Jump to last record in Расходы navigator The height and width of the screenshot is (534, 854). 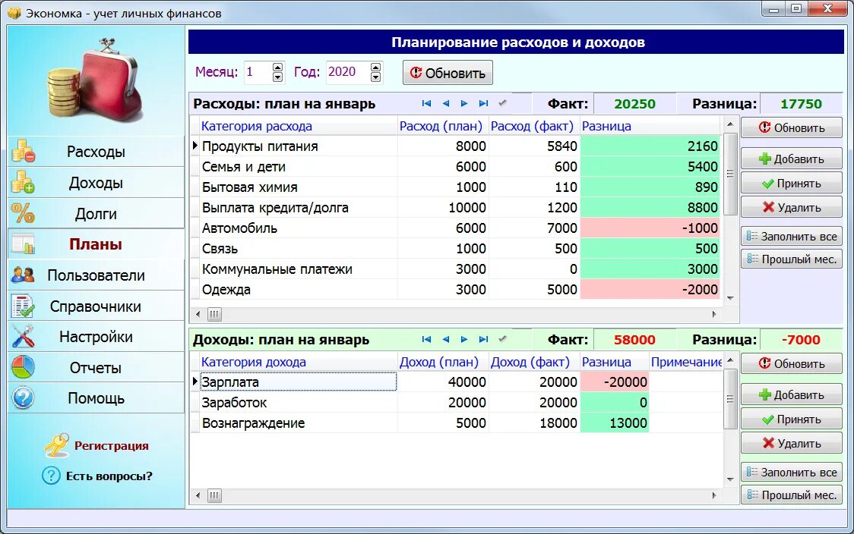pos(483,103)
